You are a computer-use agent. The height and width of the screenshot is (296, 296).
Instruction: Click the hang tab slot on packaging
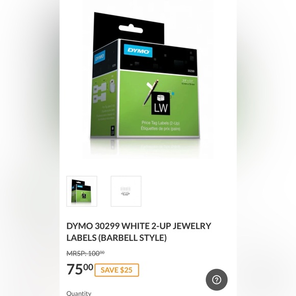click(x=131, y=29)
